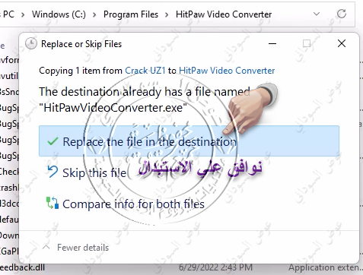This screenshot has width=363, height=275.
Task: Close the Replace or Skip Files dialog
Action: (342, 43)
